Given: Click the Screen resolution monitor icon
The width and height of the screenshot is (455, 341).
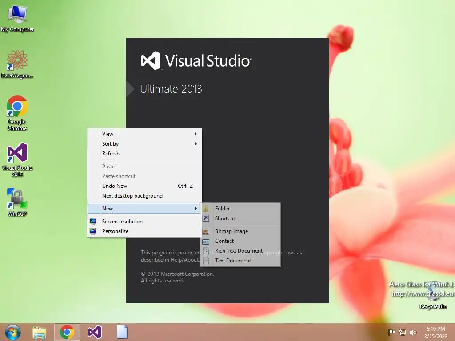Looking at the screenshot, I should (x=93, y=222).
